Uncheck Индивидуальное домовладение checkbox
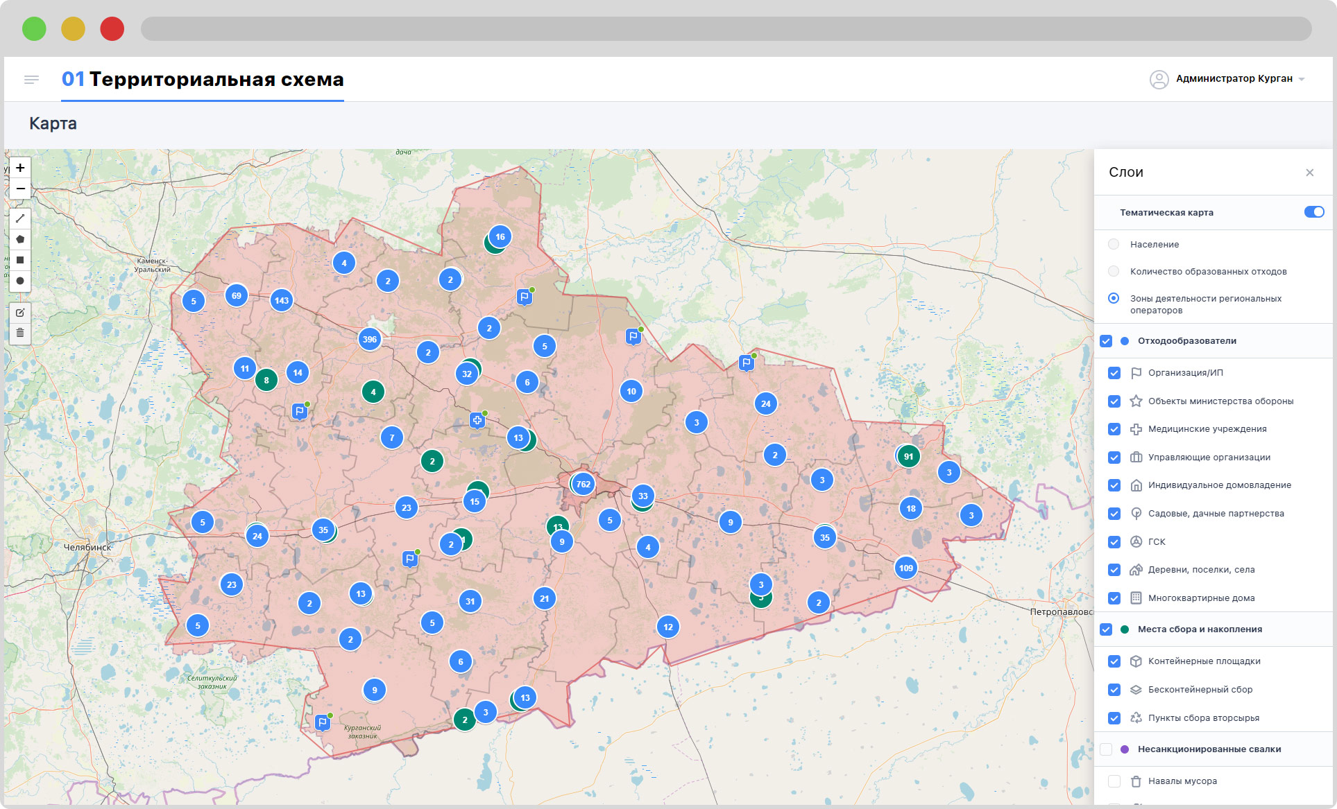 (1114, 485)
